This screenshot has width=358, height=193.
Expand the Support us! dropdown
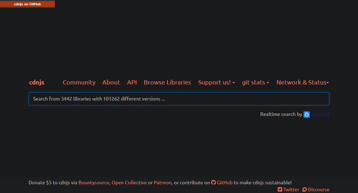pyautogui.click(x=217, y=82)
